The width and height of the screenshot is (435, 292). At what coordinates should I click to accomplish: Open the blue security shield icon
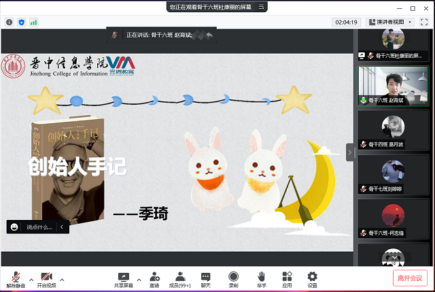(x=21, y=22)
